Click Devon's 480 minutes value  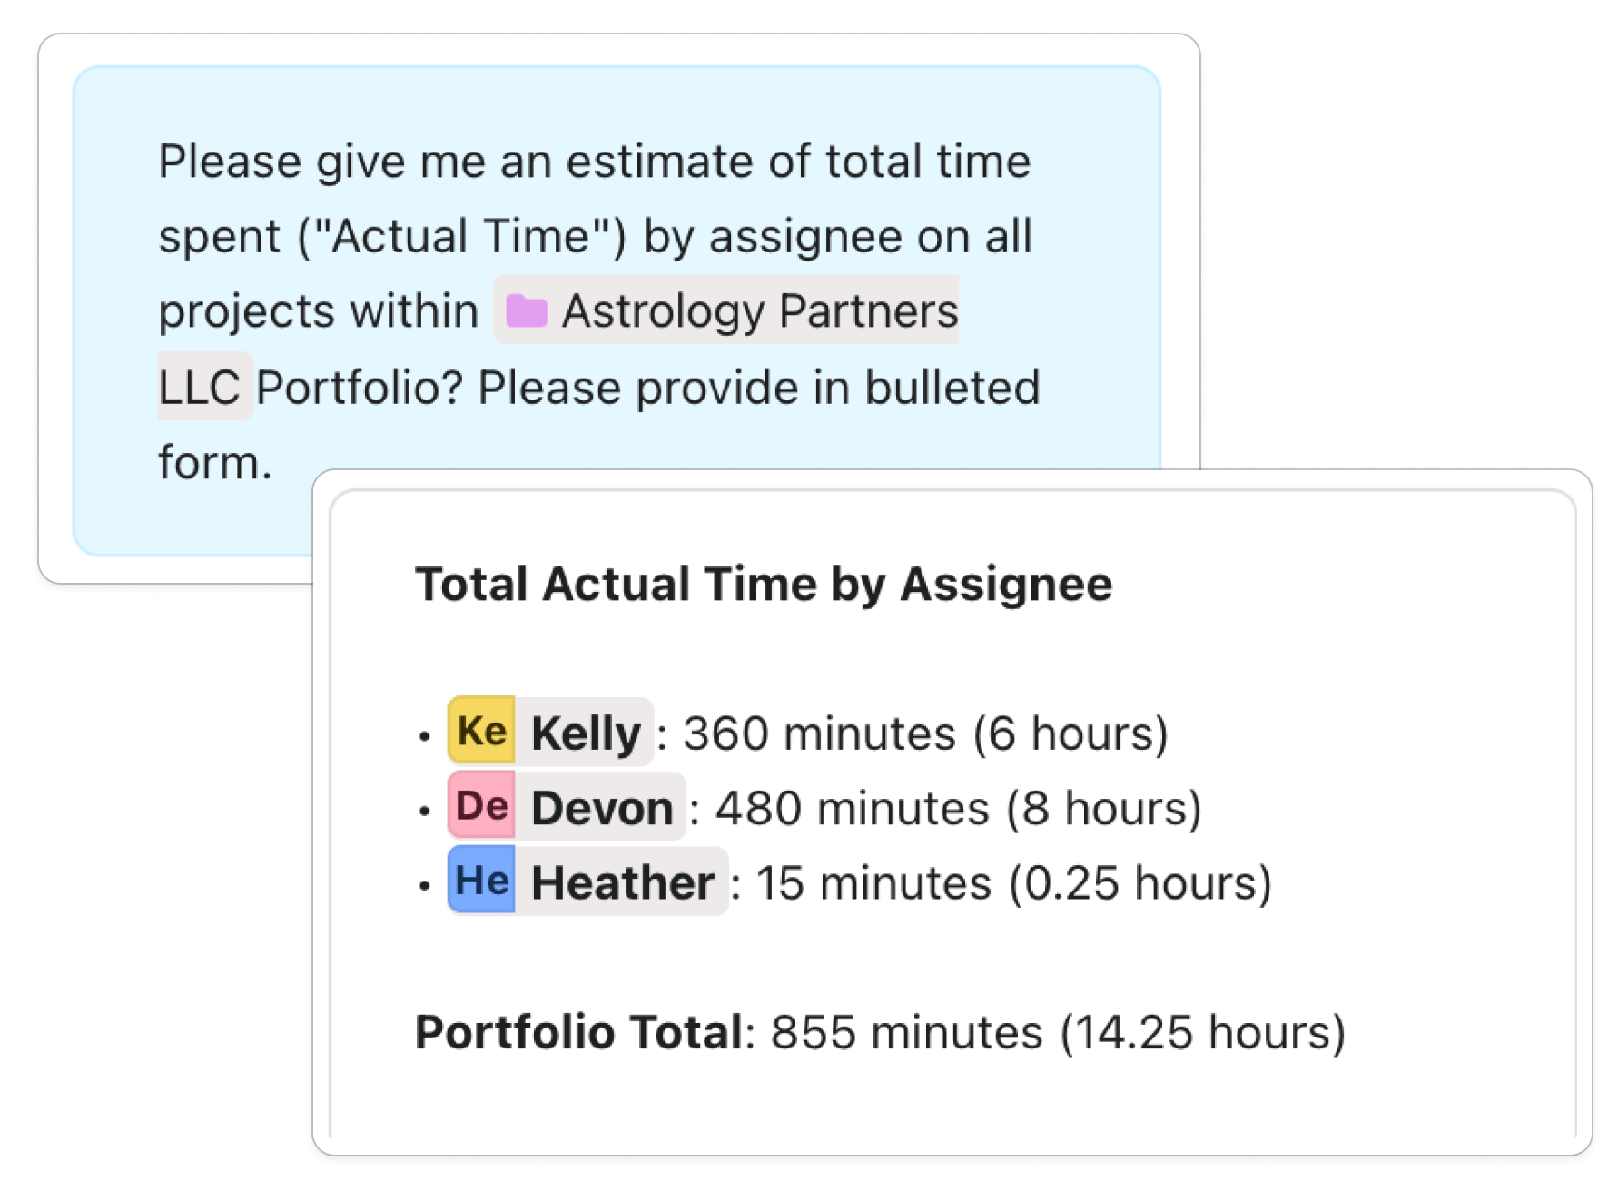click(x=852, y=808)
